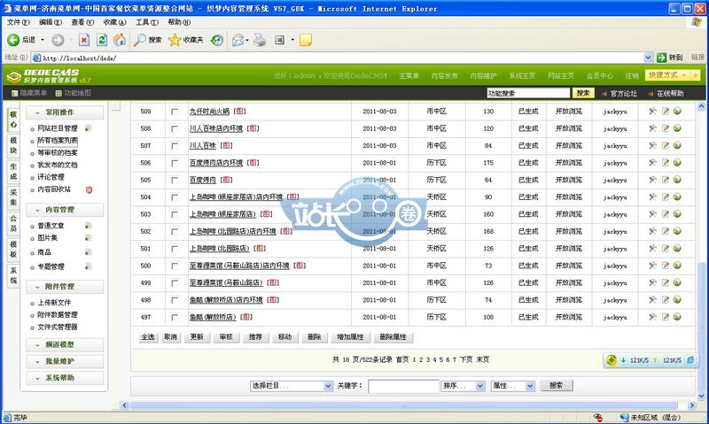Viewport: 709px width, 424px height.
Task: Click the attribute tool icon in row 501
Action: click(652, 249)
